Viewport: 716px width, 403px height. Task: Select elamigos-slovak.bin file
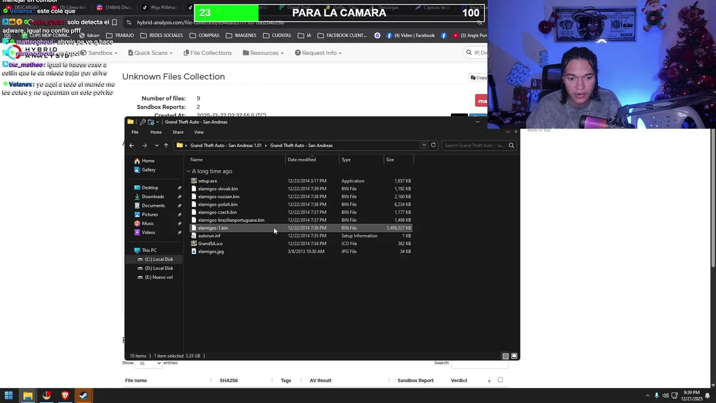[301, 189]
